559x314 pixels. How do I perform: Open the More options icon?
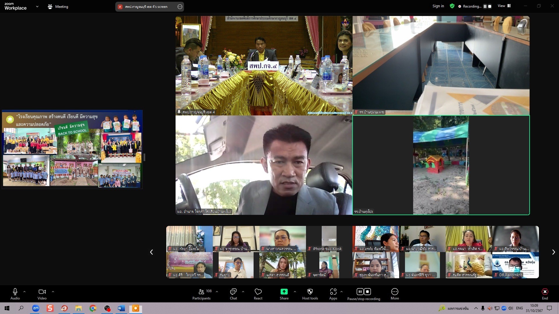(395, 292)
